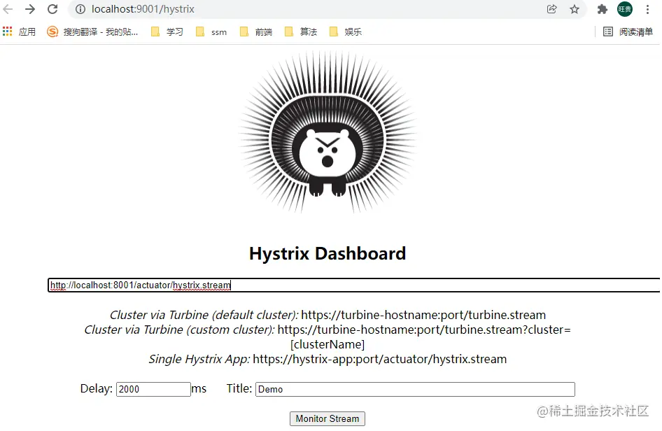
Task: Click the Title: label
Action: coord(239,388)
